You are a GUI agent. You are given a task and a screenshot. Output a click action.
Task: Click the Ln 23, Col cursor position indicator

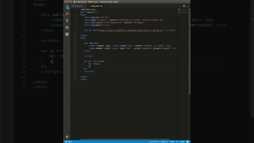pos(154,141)
